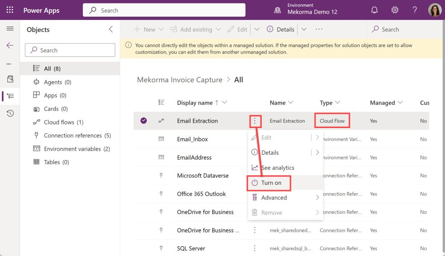Choose Turn on from context menu

271,183
